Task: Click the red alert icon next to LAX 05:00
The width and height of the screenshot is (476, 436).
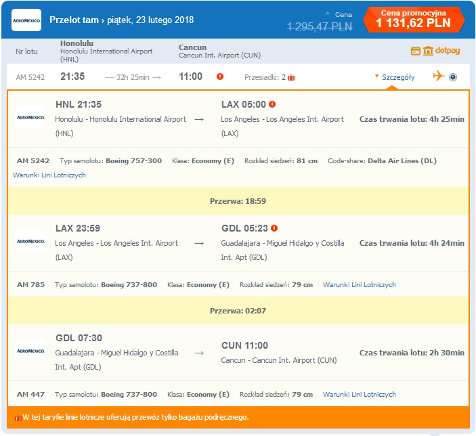Action: [x=272, y=104]
